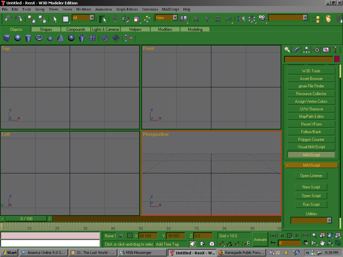Click the Undo arrow icon
Viewport: 343px width, 257px height.
click(x=8, y=19)
